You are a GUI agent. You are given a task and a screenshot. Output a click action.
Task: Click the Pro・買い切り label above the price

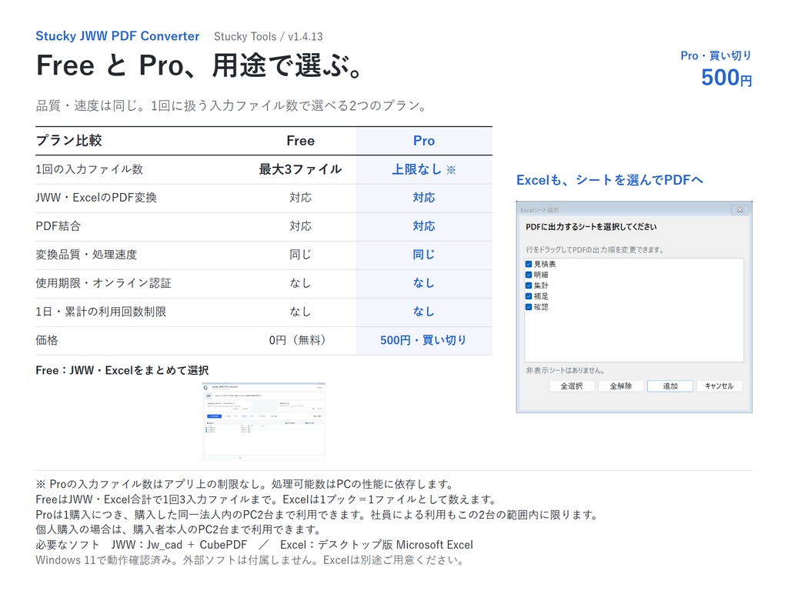(x=716, y=55)
